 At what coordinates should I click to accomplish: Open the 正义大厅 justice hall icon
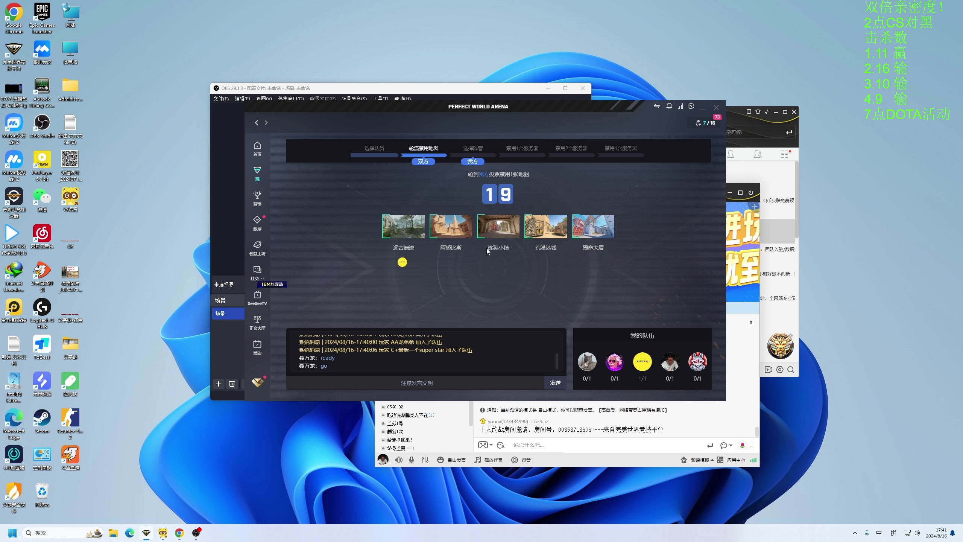tap(257, 323)
